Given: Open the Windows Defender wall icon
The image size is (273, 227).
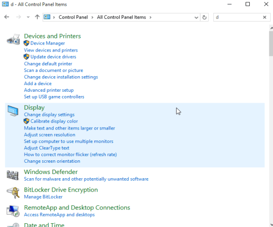Looking at the screenshot, I should tap(12, 175).
